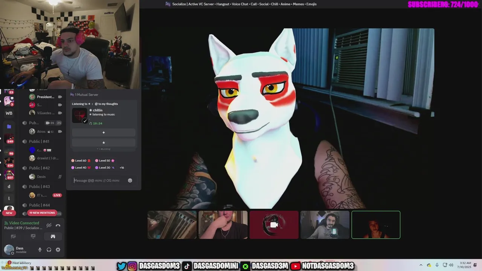Open server icon with 549 badge

pyautogui.click(x=9, y=139)
